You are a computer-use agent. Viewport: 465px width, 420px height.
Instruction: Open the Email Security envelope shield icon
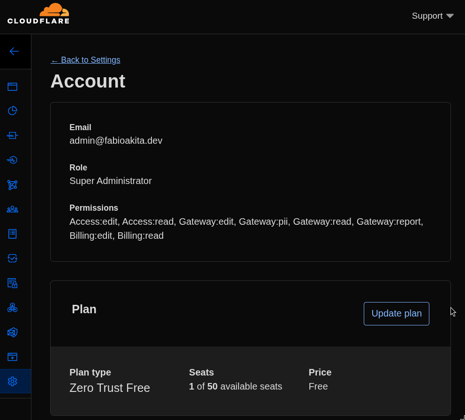pyautogui.click(x=13, y=332)
